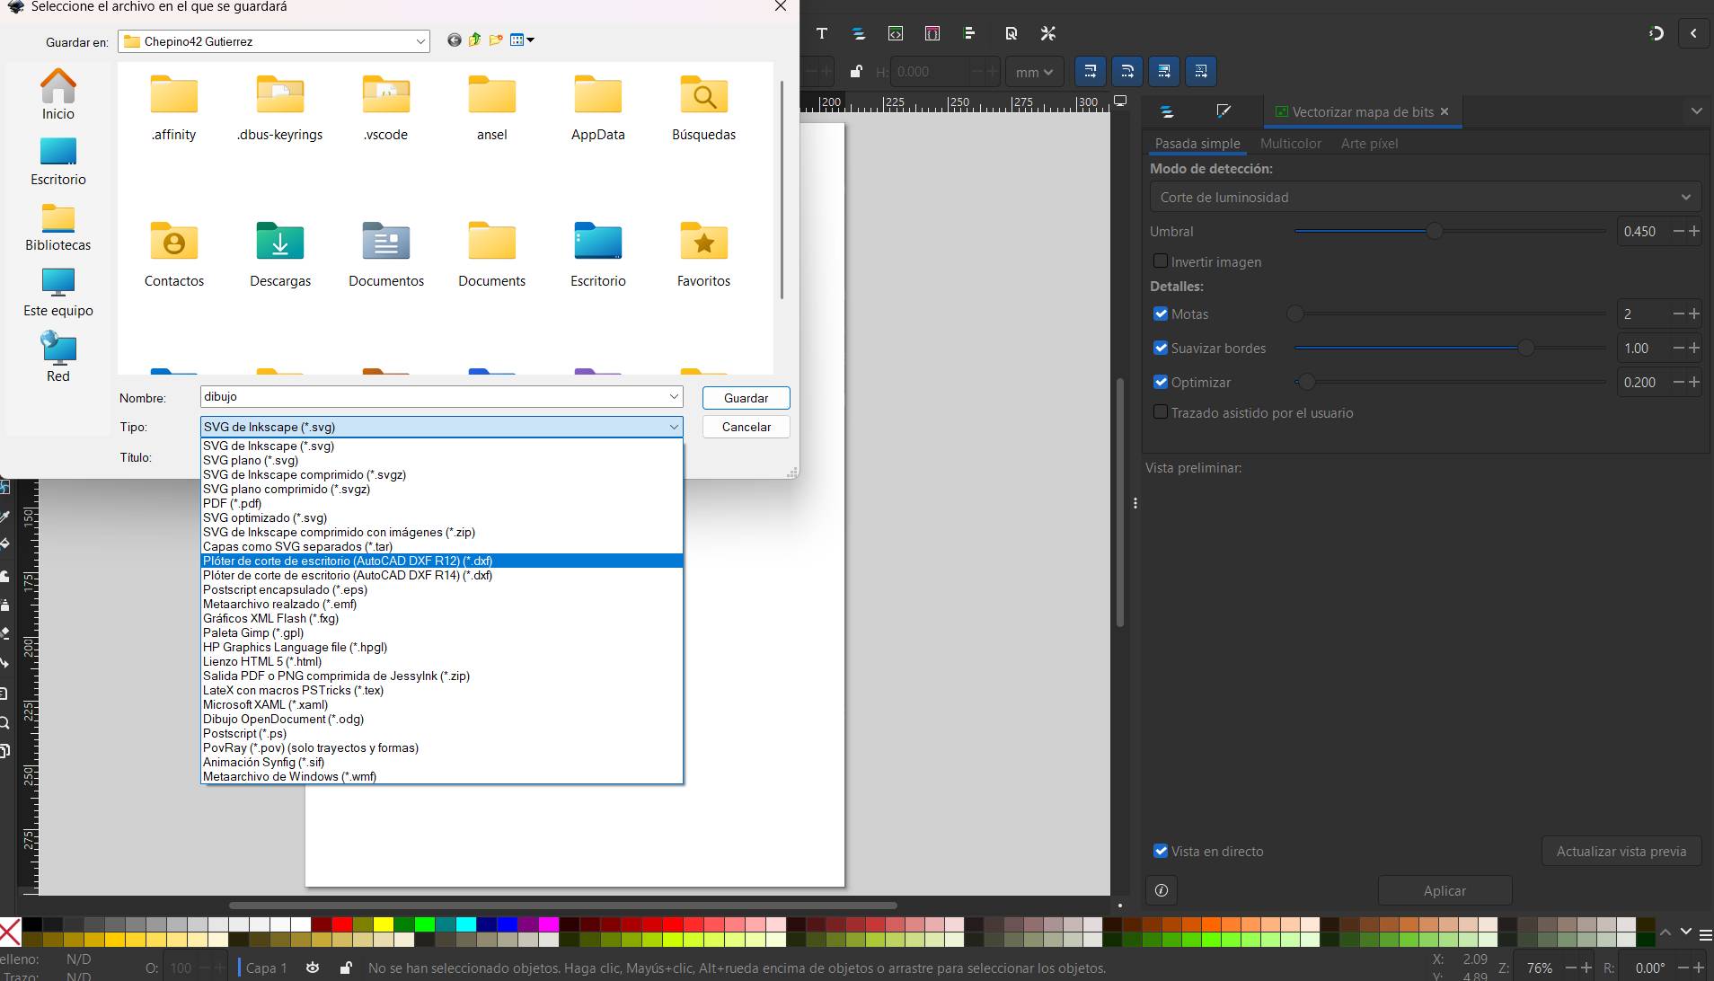Enable the Invertir imagen checkbox

1160,261
